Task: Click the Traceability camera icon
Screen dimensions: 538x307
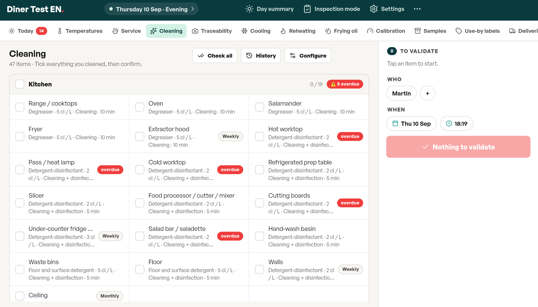Action: pyautogui.click(x=195, y=31)
